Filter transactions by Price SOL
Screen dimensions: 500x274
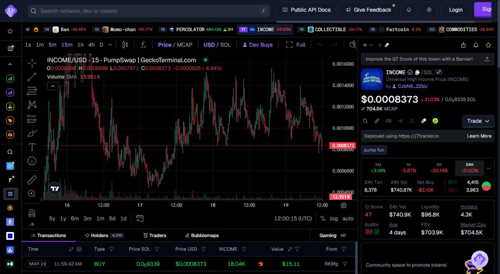tap(157, 249)
